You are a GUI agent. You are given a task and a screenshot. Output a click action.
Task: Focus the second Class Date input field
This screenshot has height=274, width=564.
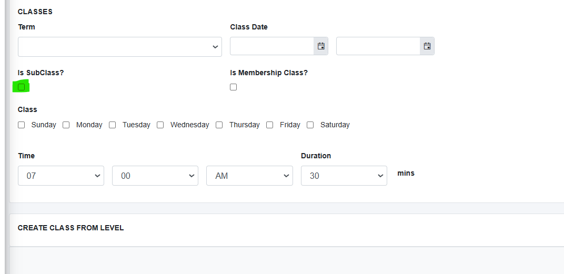click(x=378, y=46)
